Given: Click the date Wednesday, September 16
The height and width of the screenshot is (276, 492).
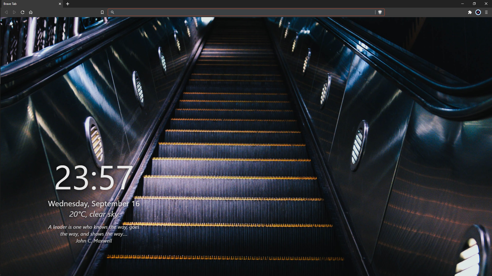Looking at the screenshot, I should point(94,204).
